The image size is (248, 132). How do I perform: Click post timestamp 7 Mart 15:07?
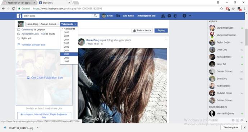click(93, 44)
